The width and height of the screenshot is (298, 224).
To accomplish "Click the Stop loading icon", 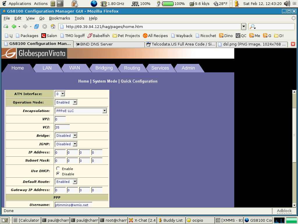I will [45, 27].
